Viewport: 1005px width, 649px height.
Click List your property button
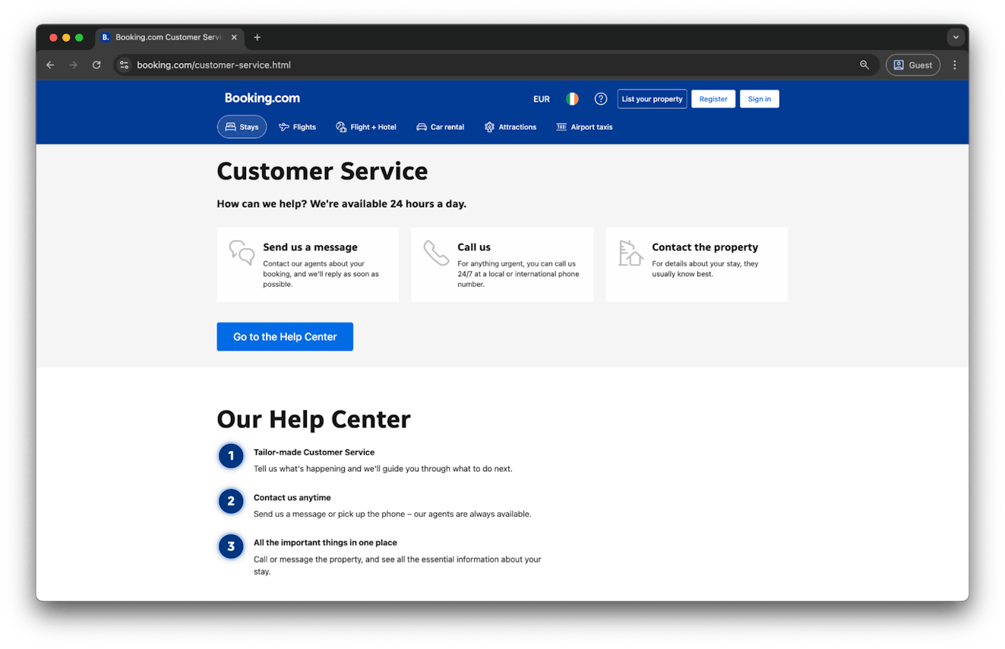652,99
